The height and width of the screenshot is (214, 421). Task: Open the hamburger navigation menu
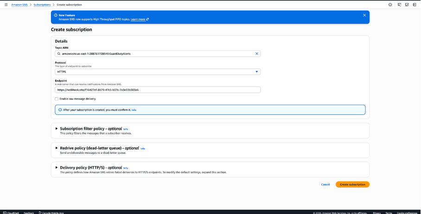(x=6, y=5)
